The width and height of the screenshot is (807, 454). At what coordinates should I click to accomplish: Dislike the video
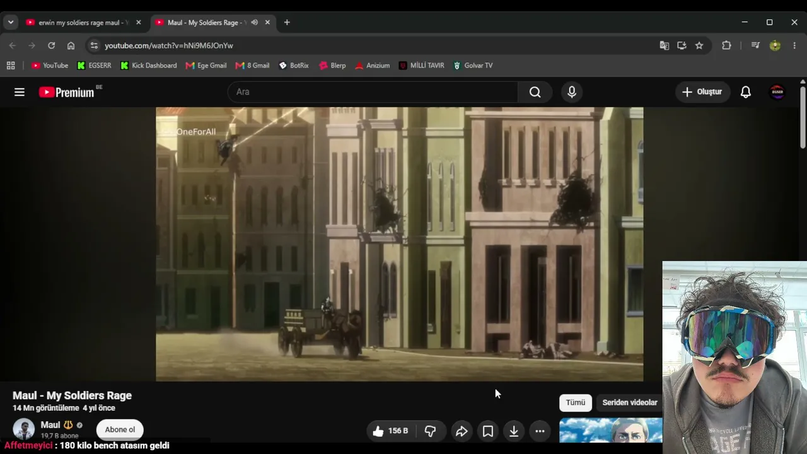(431, 431)
